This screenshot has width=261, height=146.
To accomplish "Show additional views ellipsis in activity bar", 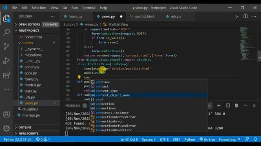I will coord(7,89).
